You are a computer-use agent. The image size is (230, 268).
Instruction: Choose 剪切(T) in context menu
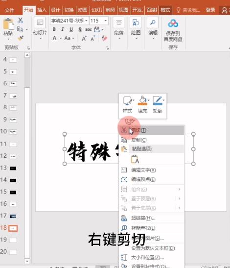point(152,130)
